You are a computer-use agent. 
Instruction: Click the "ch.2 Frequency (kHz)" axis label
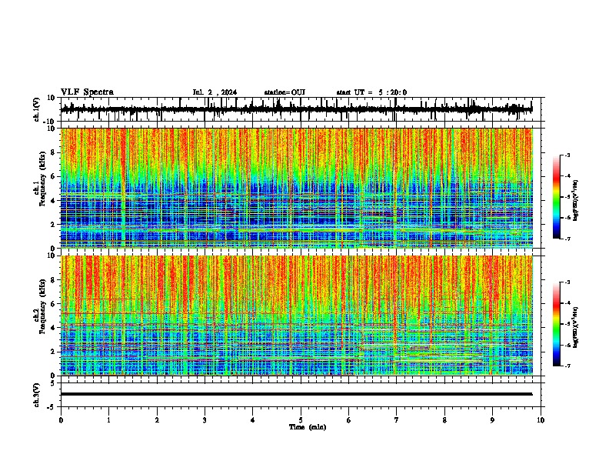(x=39, y=306)
